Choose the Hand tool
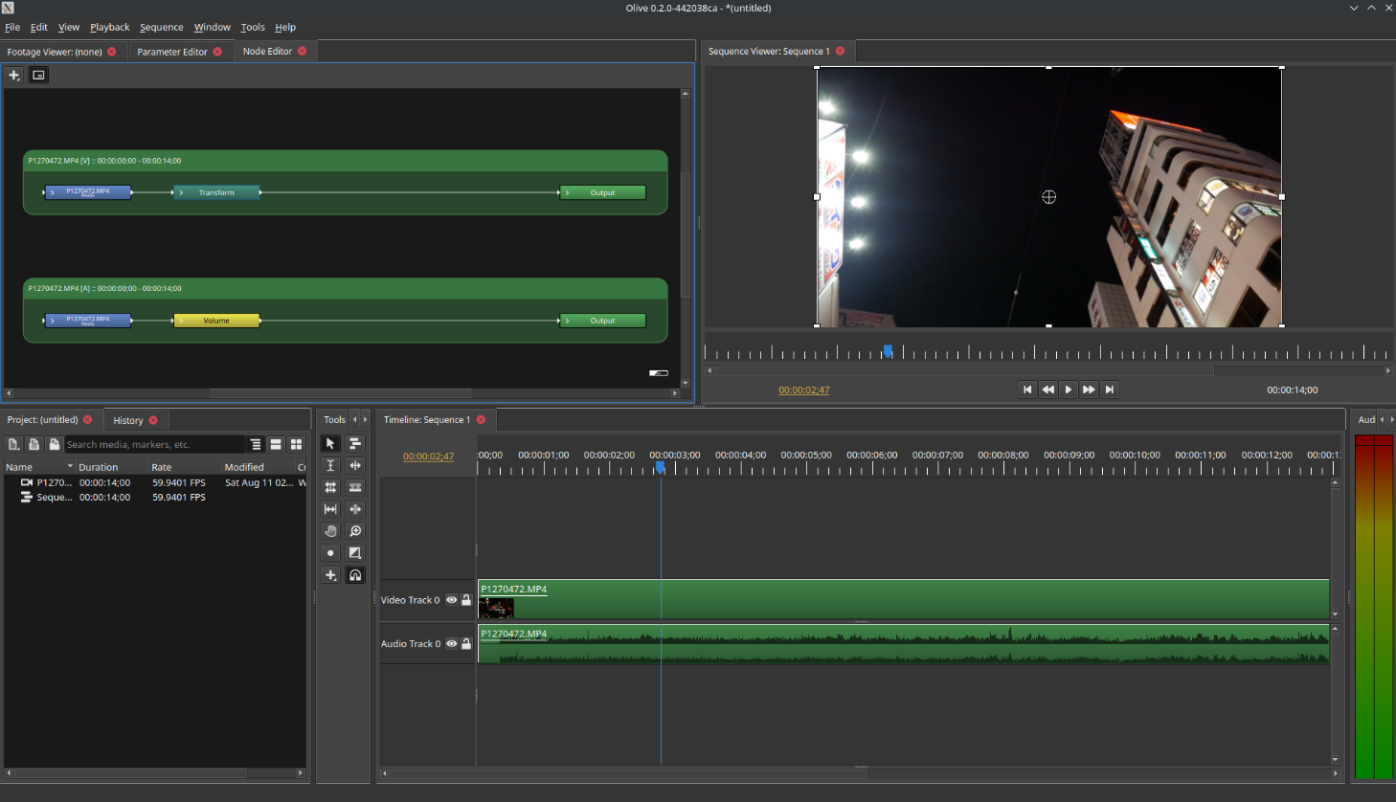 (330, 531)
